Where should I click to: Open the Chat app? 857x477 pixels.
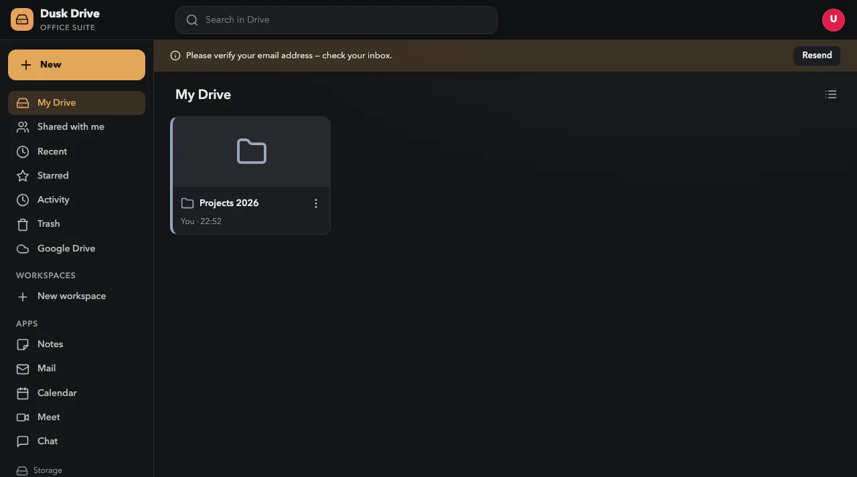click(x=76, y=442)
